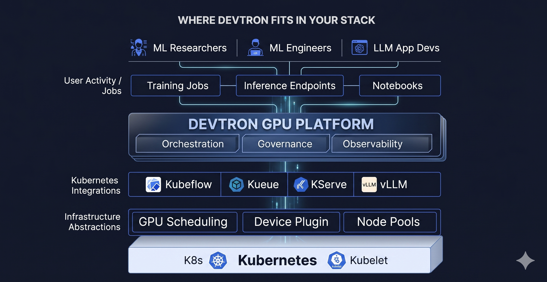Click the "WHERE DEVTRON FITS IN YOUR STACK" title
This screenshot has height=282, width=547.
click(277, 20)
